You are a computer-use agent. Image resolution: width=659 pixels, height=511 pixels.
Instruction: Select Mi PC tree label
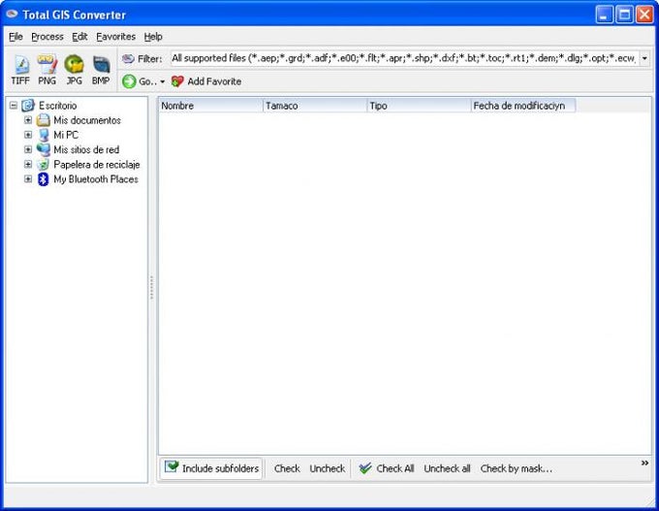[66, 135]
